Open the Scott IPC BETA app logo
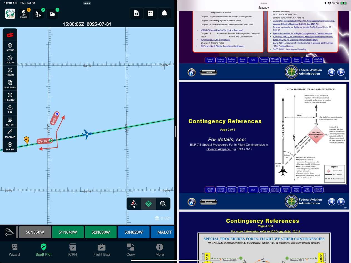351x263 pixels. click(10, 14)
